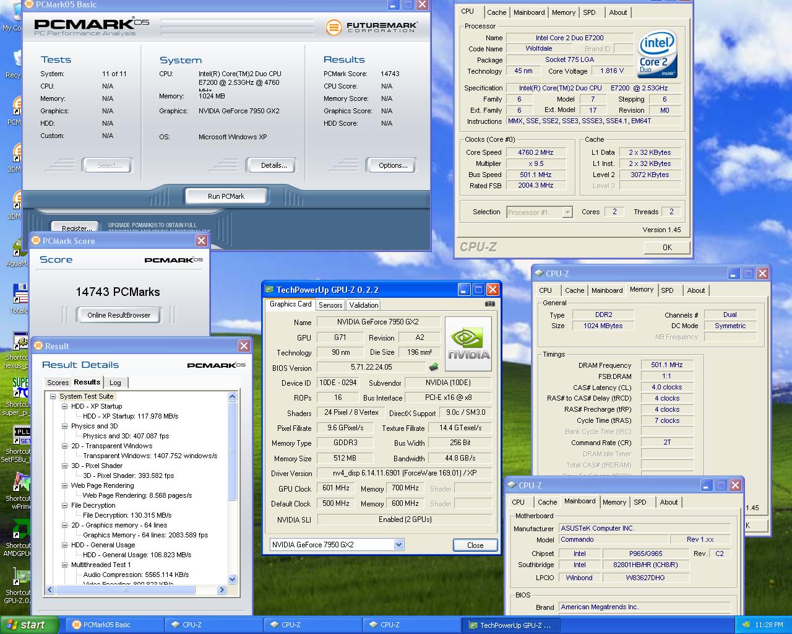Click the GPU-Z Name field NVIDIA GeForce 7950 GX2
Viewport: 792px width, 634px height.
[378, 322]
